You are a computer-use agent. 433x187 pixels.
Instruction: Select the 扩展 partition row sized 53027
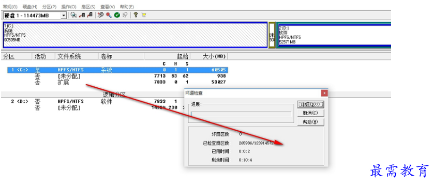[x=117, y=82]
